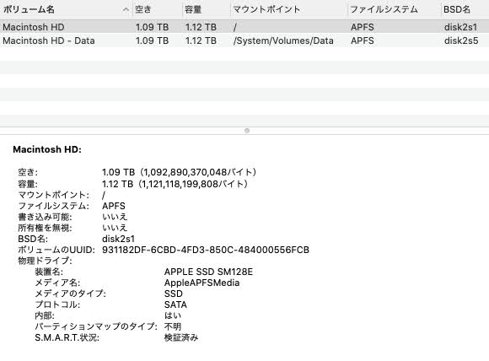Image resolution: width=489 pixels, height=361 pixels.
Task: Click the disk2s1 cell in table
Action: (460, 27)
